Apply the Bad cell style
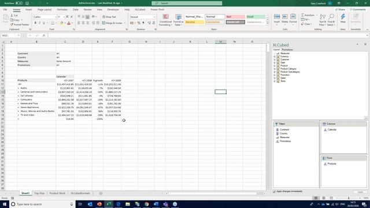 click(x=235, y=17)
